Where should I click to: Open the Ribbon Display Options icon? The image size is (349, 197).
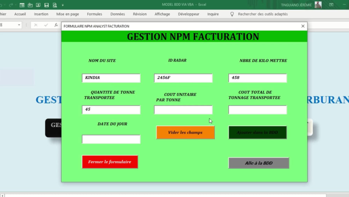point(331,5)
